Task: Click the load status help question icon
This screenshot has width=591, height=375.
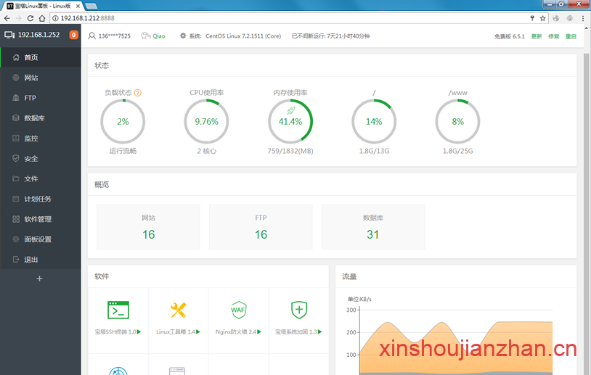Action: 138,93
